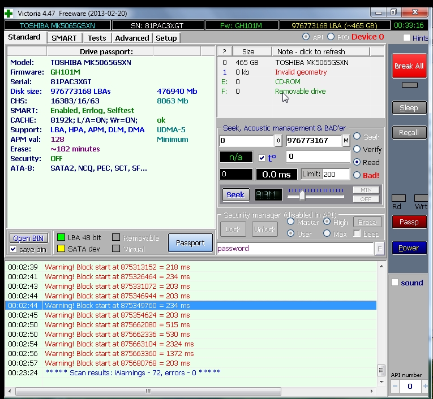The image size is (433, 399).
Task: Switch to the SMART tab
Action: pos(64,38)
